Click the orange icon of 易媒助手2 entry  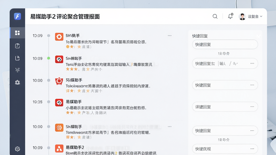coord(59,149)
